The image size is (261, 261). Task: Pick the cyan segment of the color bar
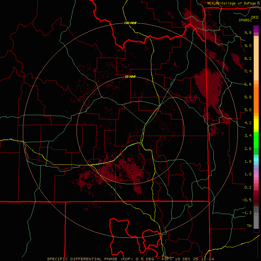(x=256, y=159)
